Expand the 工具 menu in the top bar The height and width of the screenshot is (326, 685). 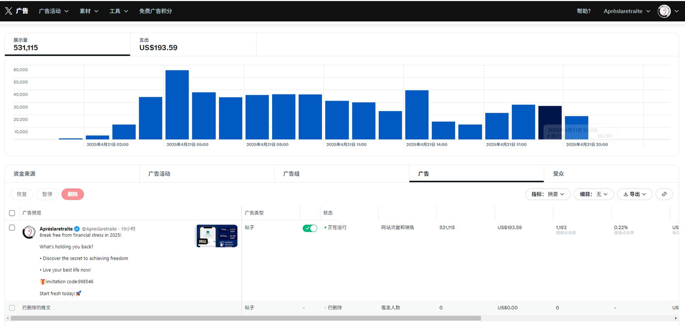(119, 11)
